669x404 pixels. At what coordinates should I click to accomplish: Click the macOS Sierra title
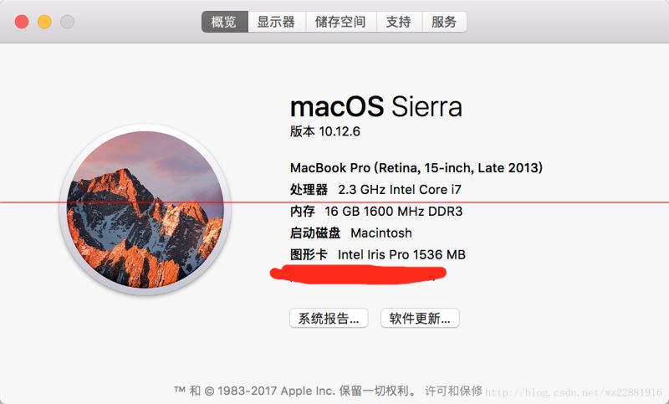click(x=375, y=107)
